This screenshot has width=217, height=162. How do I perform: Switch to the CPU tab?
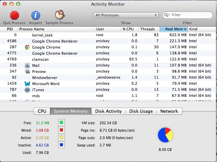pyautogui.click(x=42, y=111)
